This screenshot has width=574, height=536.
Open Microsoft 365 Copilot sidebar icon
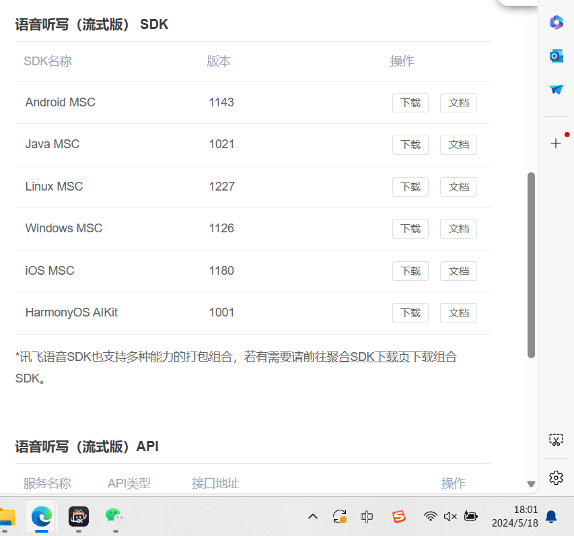click(x=556, y=22)
